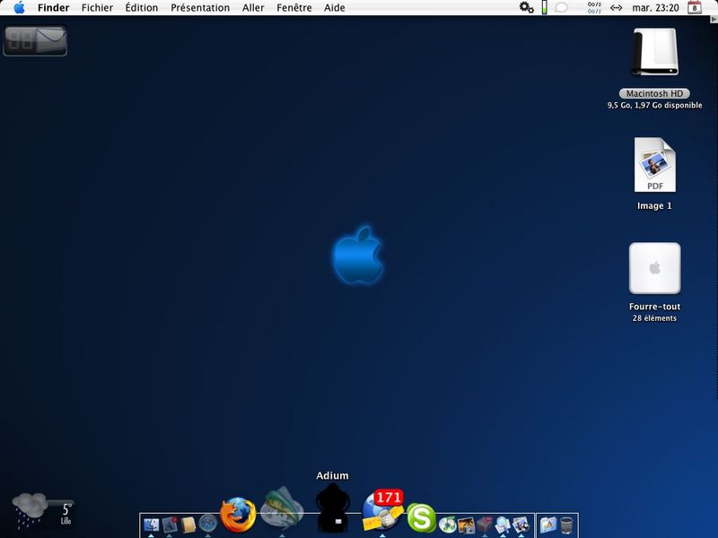Click the Lille weather widget
This screenshot has width=718, height=538.
tap(42, 510)
